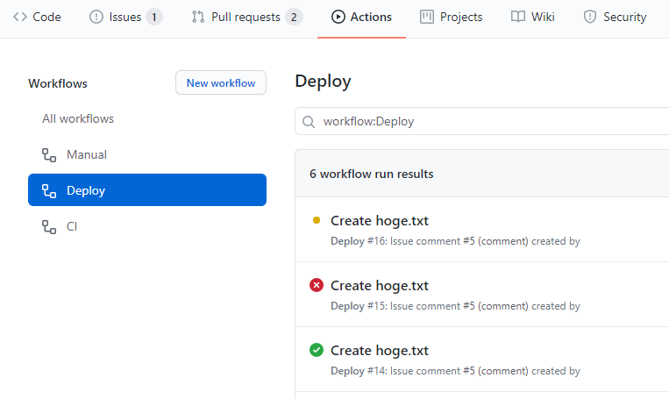Click the Pull requests count badge showing 2
Screen dimensions: 669x399
point(294,17)
